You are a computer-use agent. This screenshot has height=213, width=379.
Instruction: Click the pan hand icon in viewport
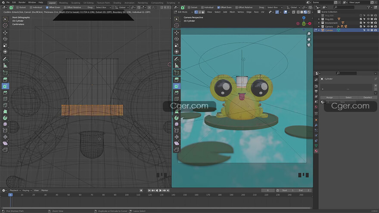tap(309, 40)
